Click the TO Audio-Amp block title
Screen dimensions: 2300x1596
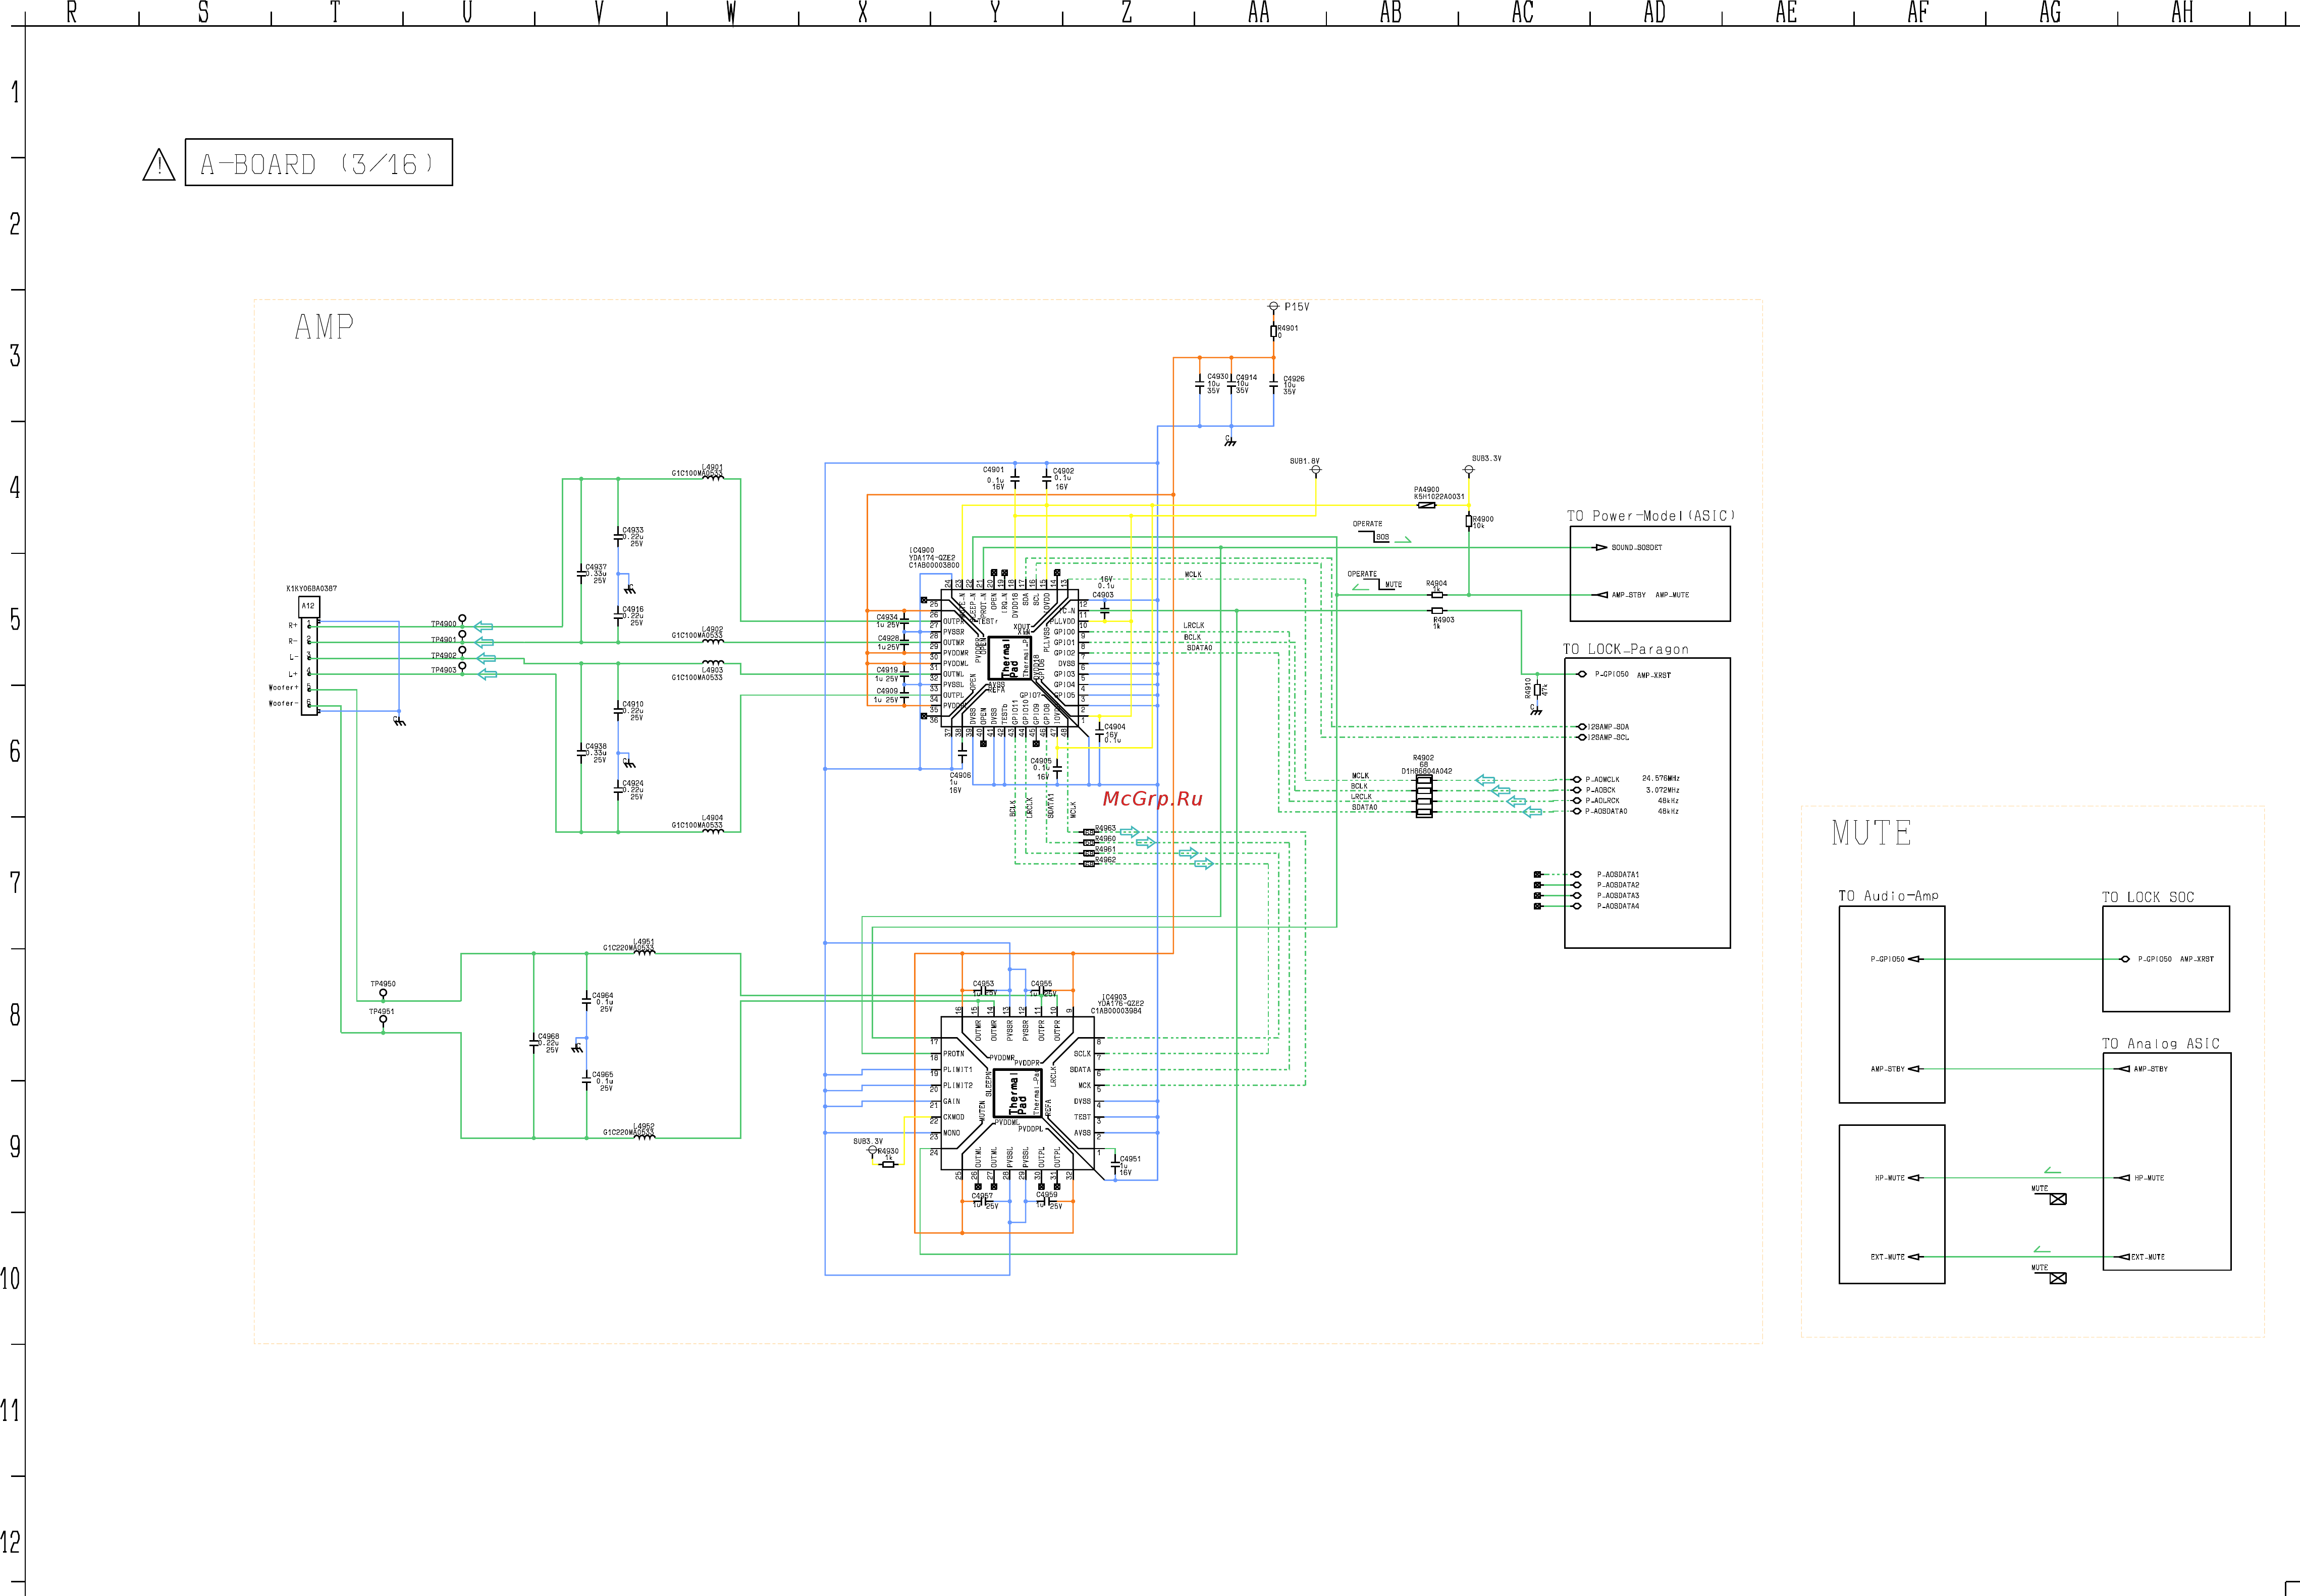(1888, 896)
